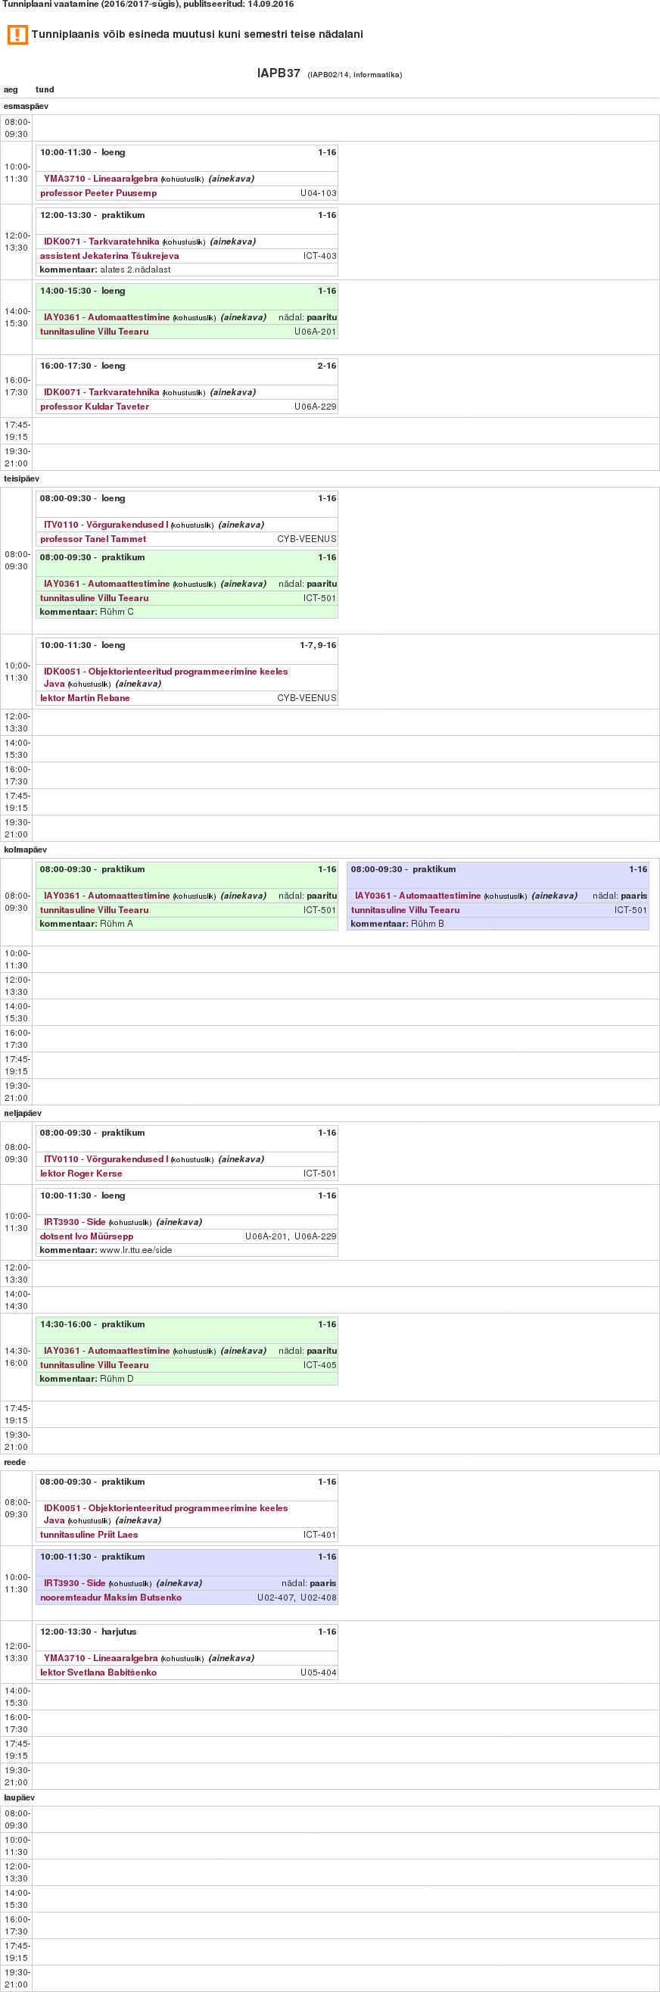Screen dimensions: 660x1992
Task: Open YMA3710 Lineaaralgebra in the Monday loeng
Action: [x=101, y=179]
